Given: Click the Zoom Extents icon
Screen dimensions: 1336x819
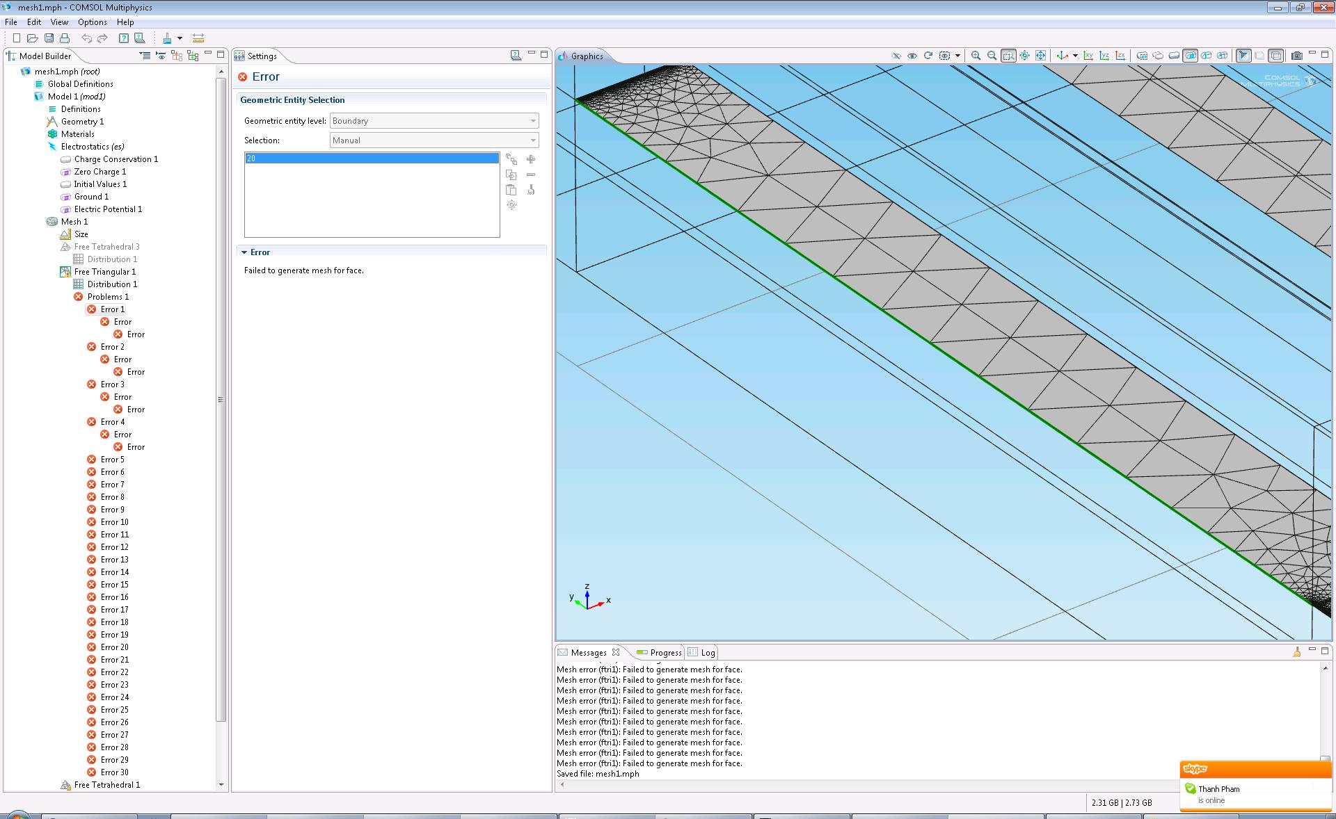Looking at the screenshot, I should [1041, 56].
